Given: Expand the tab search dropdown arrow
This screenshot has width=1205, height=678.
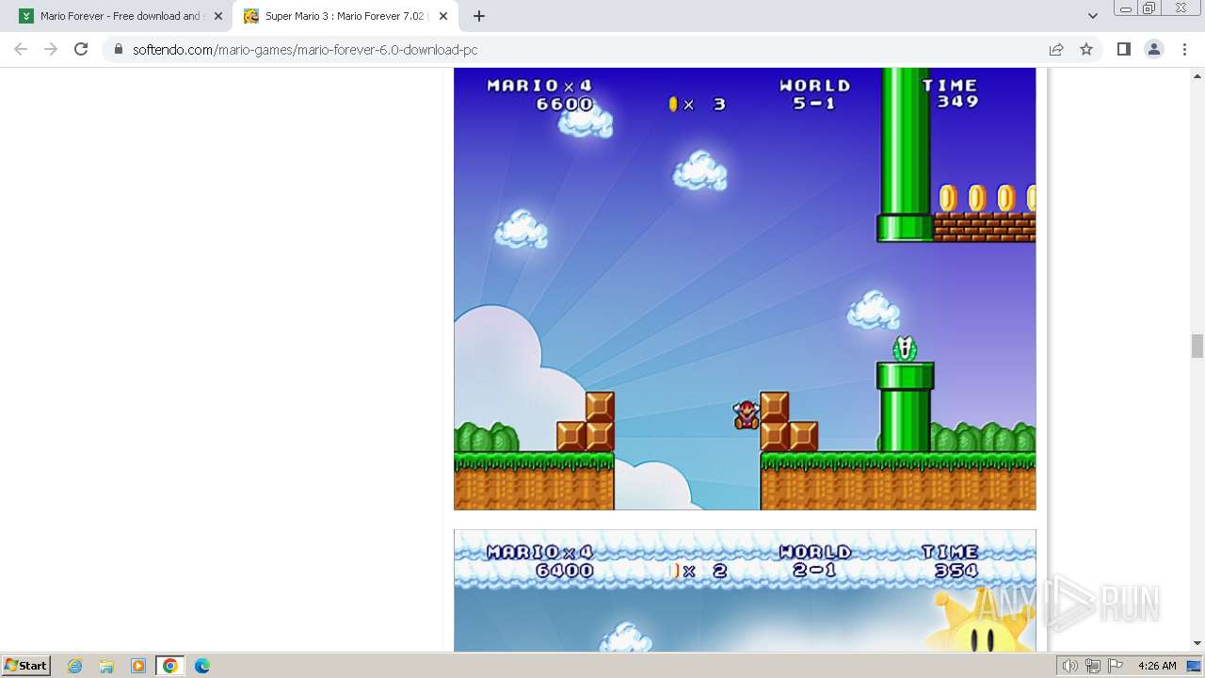Looking at the screenshot, I should click(1092, 16).
